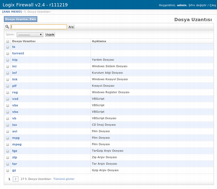
Task: Click 'Kurulum bilgi Dosyası' description cell
Action: (x=108, y=73)
